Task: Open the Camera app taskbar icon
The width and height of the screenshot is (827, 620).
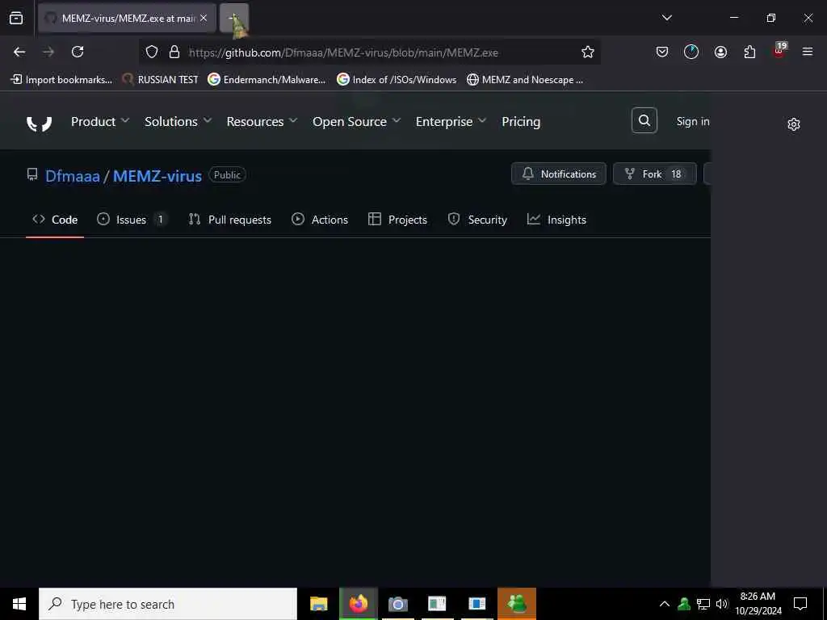Action: coord(397,604)
